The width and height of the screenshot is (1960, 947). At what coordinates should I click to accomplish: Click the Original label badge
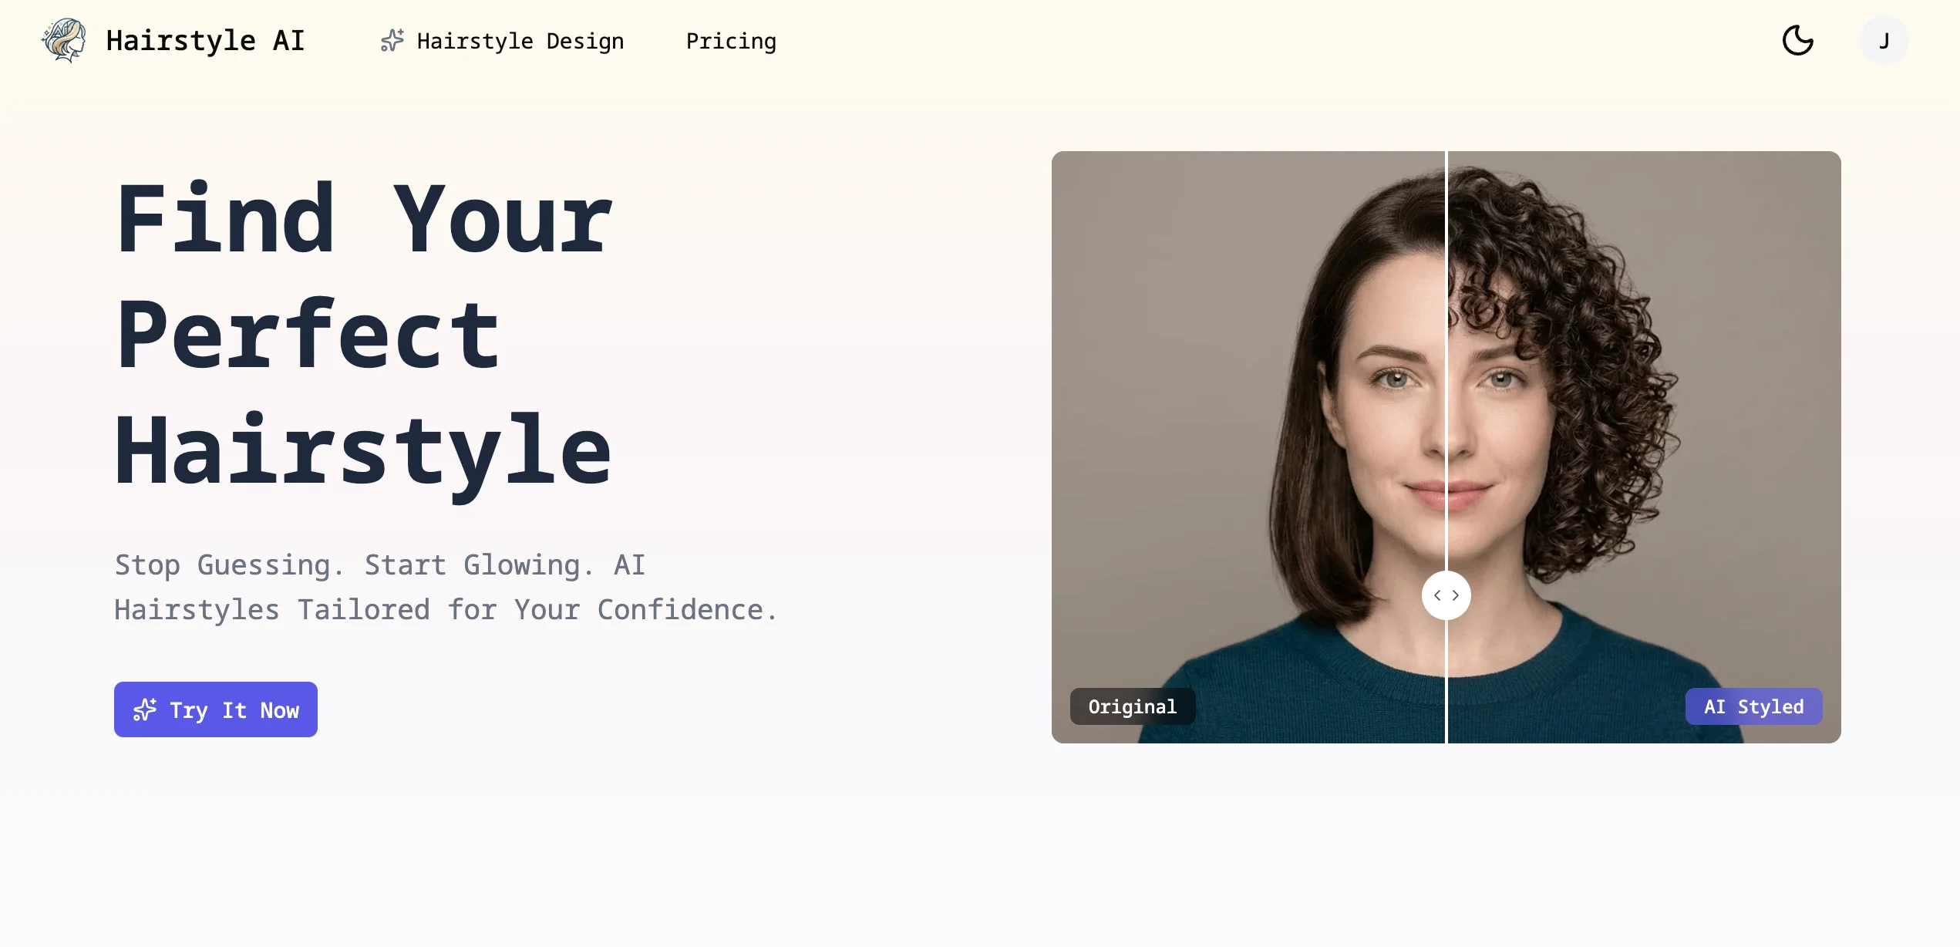tap(1132, 706)
